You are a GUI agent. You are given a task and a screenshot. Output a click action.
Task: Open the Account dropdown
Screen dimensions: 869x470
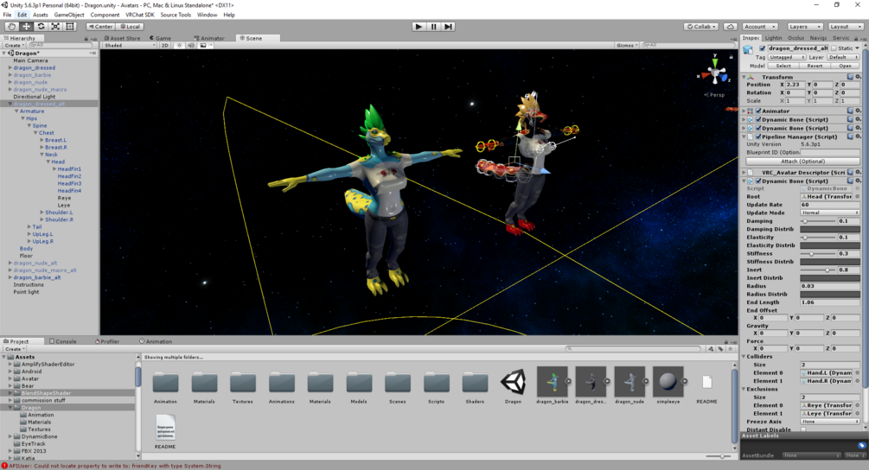(760, 27)
